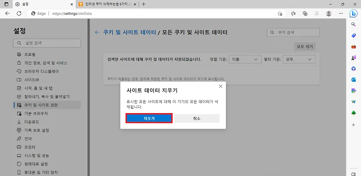Open the Bing chat sidebar icon
Screen dimensions: 361x176
click(x=353, y=13)
